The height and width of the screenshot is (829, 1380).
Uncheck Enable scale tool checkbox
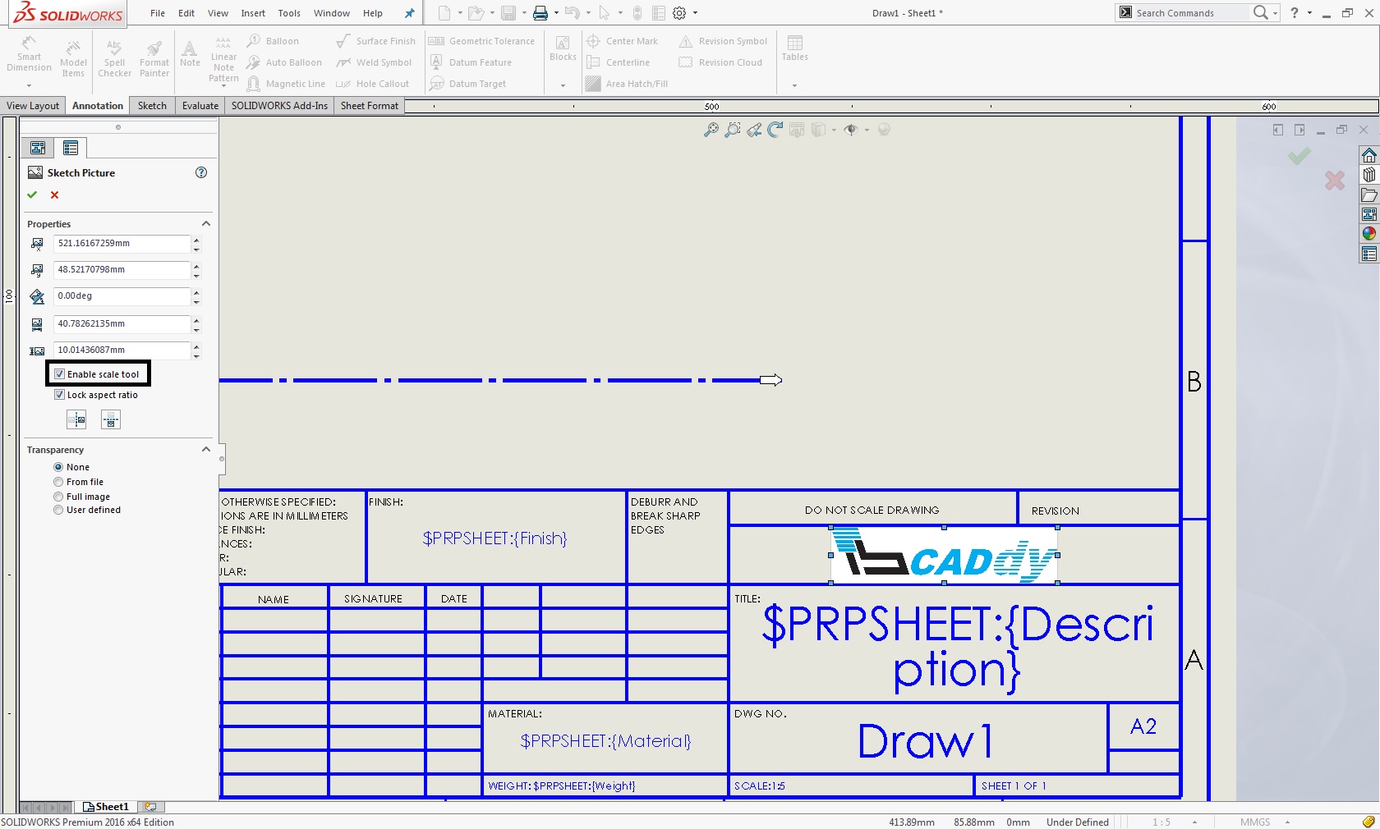pos(59,374)
